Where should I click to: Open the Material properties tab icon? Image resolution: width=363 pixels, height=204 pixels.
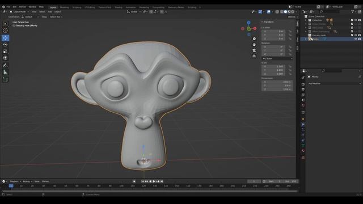[x=303, y=151]
